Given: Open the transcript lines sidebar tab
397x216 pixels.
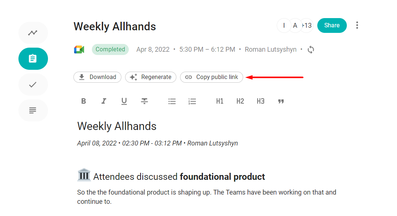Looking at the screenshot, I should (x=33, y=110).
